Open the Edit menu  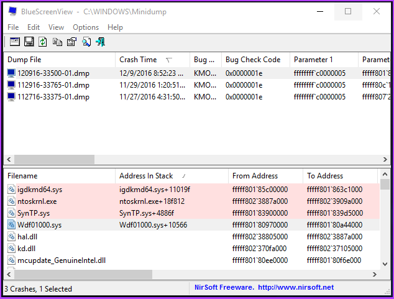(34, 27)
